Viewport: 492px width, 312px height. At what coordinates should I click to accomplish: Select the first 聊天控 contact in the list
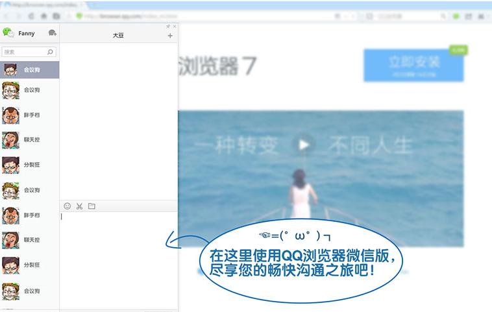pos(29,140)
